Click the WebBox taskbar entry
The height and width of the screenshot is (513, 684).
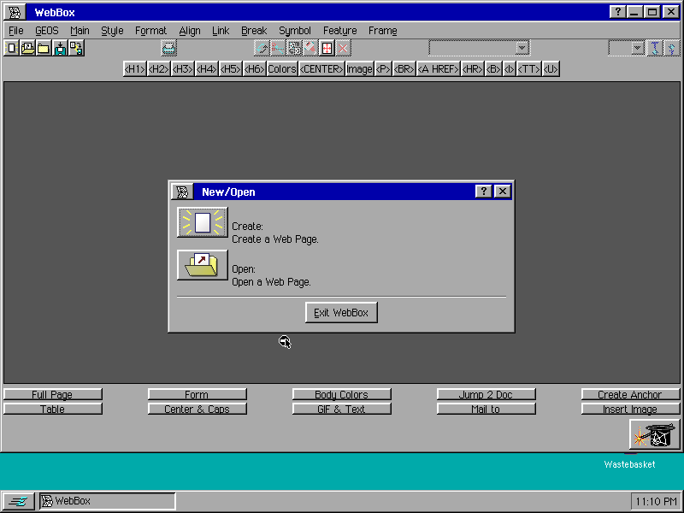point(108,501)
